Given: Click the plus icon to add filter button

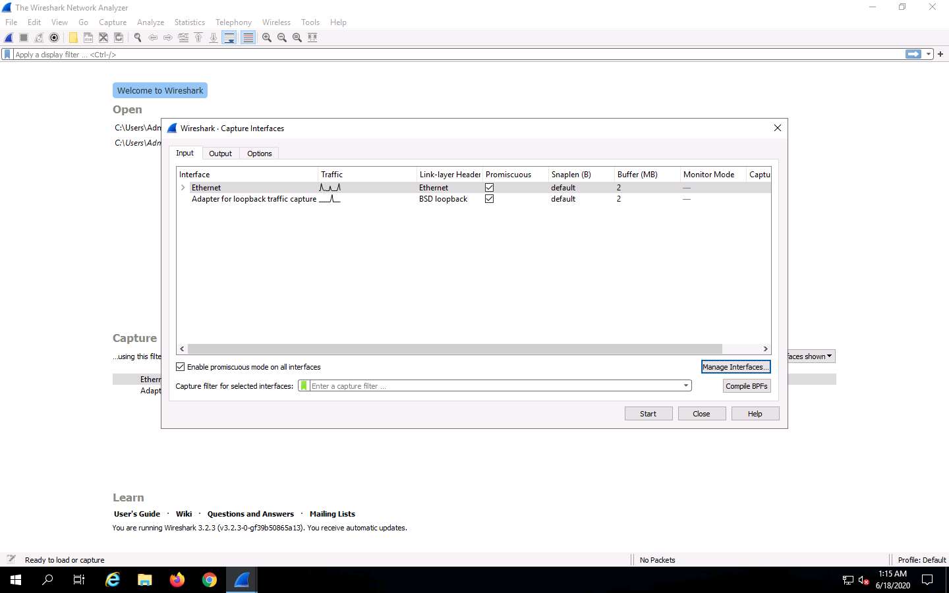Looking at the screenshot, I should pos(940,54).
